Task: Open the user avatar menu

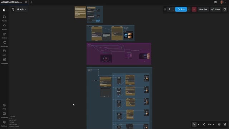Action: (223, 2)
